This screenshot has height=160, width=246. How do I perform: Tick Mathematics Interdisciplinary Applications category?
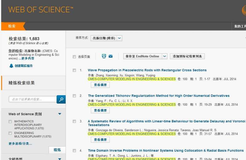point(10,121)
